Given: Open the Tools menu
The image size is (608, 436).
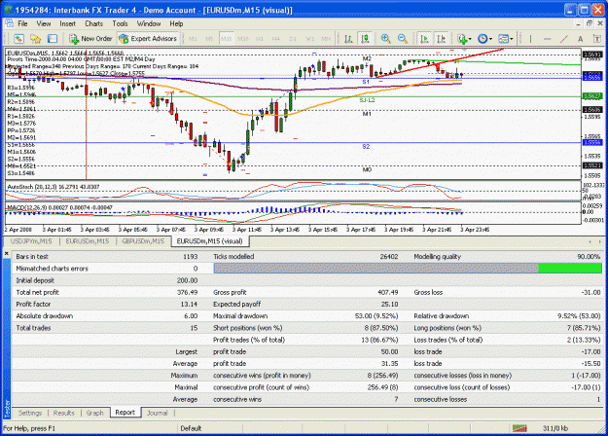Looking at the screenshot, I should (121, 23).
